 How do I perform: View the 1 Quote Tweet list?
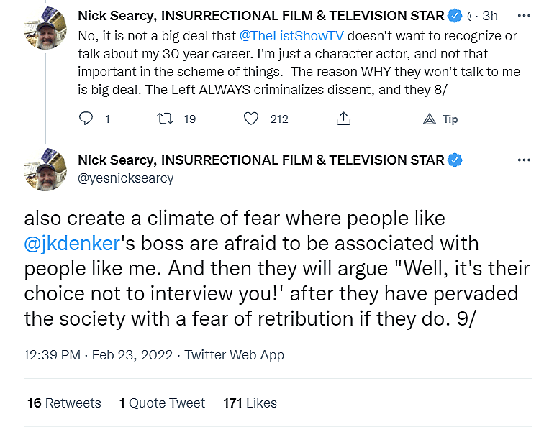(162, 403)
